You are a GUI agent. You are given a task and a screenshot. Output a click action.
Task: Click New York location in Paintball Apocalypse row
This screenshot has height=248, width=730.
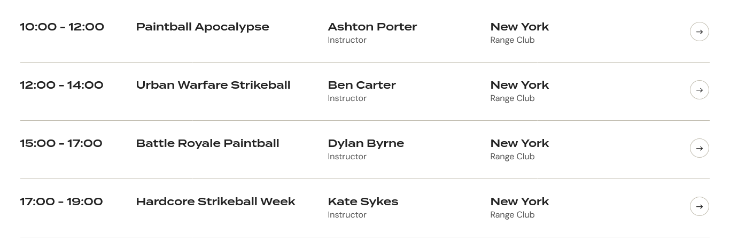(519, 27)
